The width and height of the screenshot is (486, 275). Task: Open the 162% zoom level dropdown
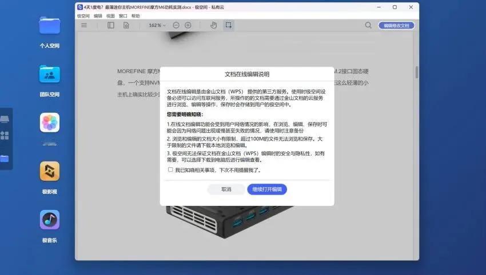157,25
